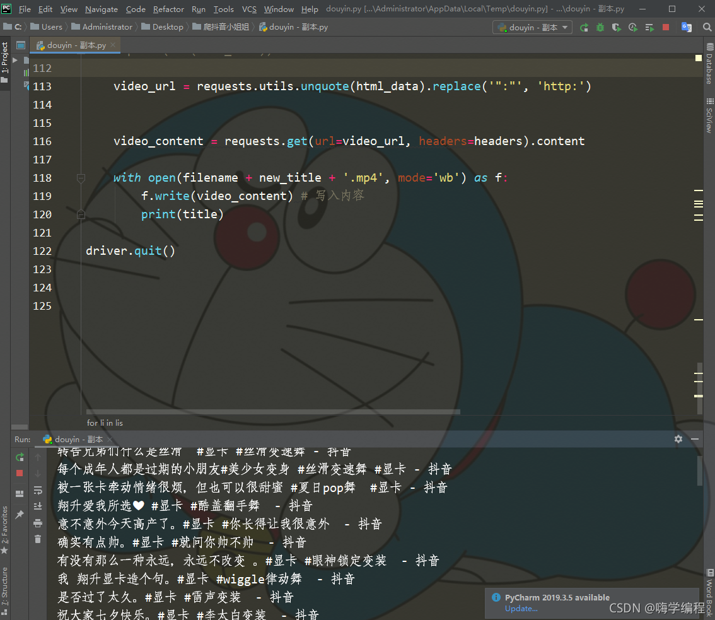Image resolution: width=715 pixels, height=620 pixels.
Task: Launch the profiler via the clock-play icon
Action: [633, 27]
